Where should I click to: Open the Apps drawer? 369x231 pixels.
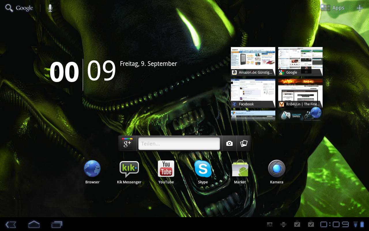333,8
